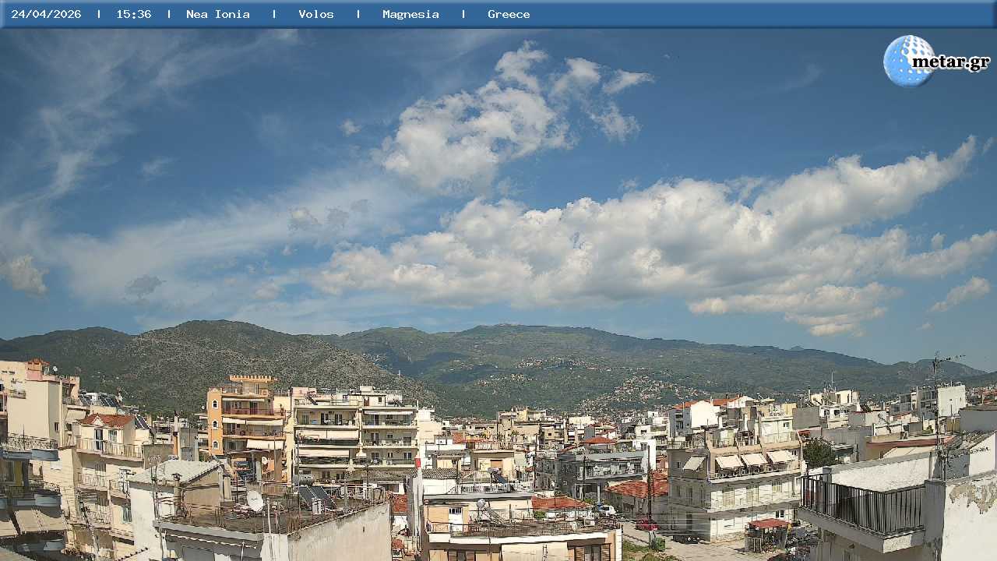This screenshot has width=997, height=561.
Task: Select the 15:36 timestamp in header
Action: [134, 14]
